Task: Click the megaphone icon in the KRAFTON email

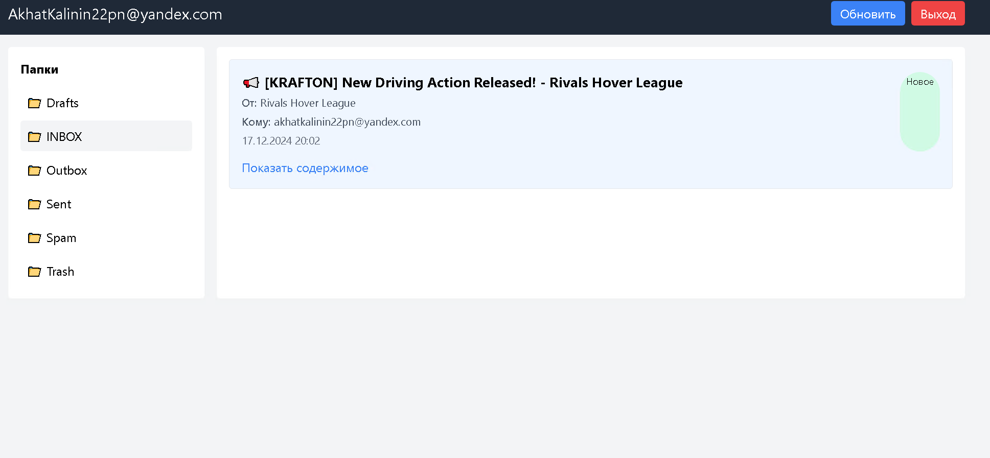Action: coord(251,83)
